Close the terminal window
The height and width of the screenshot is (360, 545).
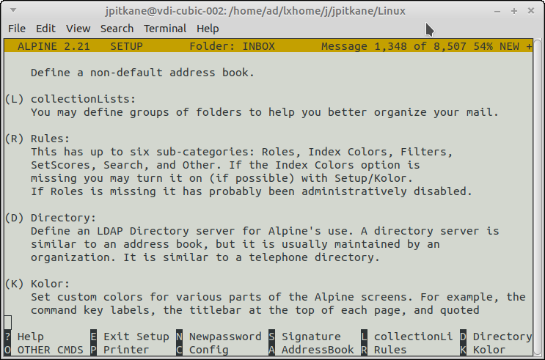tap(531, 11)
